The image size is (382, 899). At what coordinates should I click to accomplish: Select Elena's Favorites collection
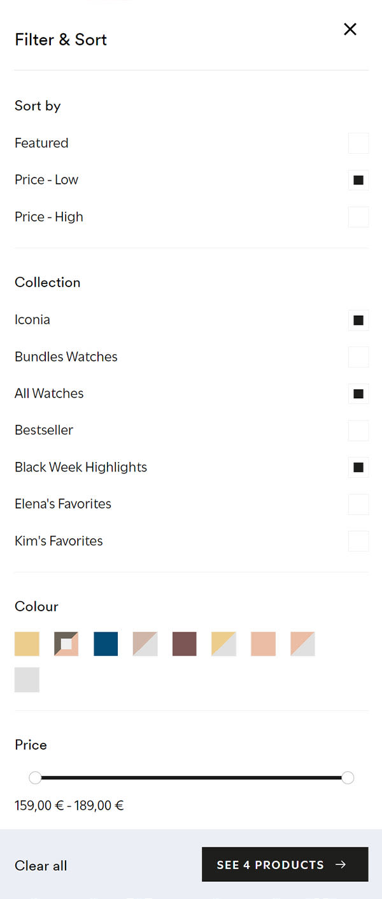[358, 504]
